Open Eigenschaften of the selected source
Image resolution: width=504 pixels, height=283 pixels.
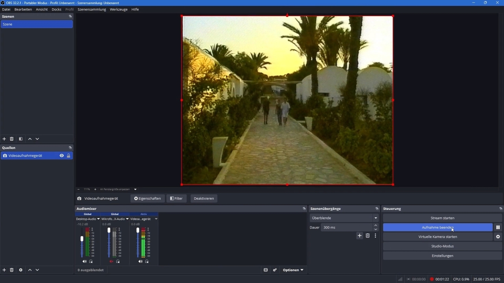click(148, 198)
